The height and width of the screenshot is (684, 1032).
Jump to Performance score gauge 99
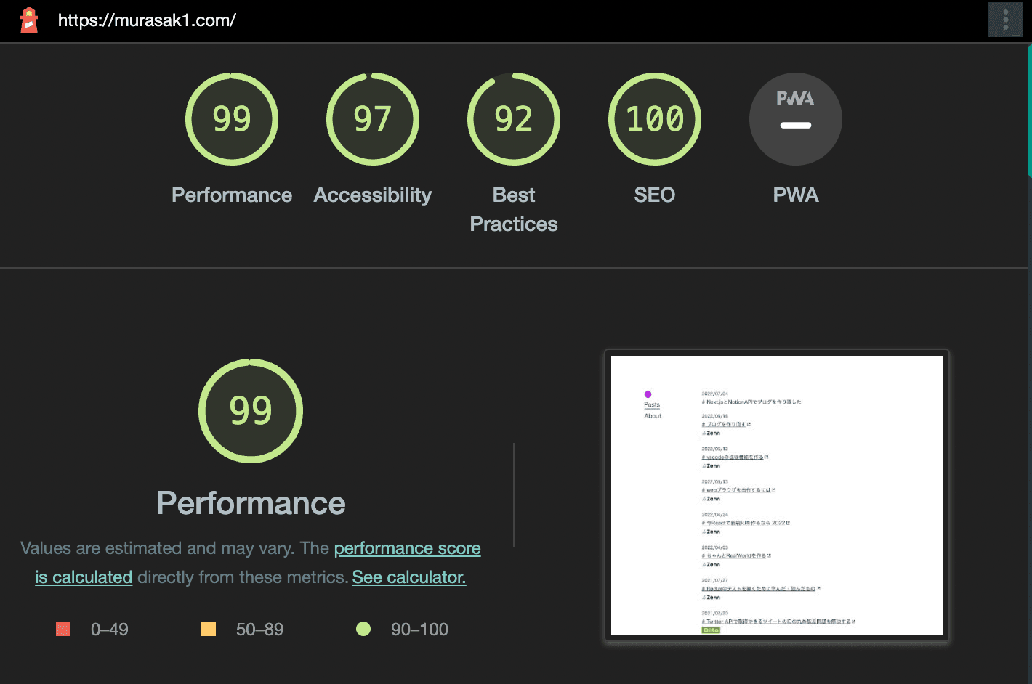tap(232, 119)
